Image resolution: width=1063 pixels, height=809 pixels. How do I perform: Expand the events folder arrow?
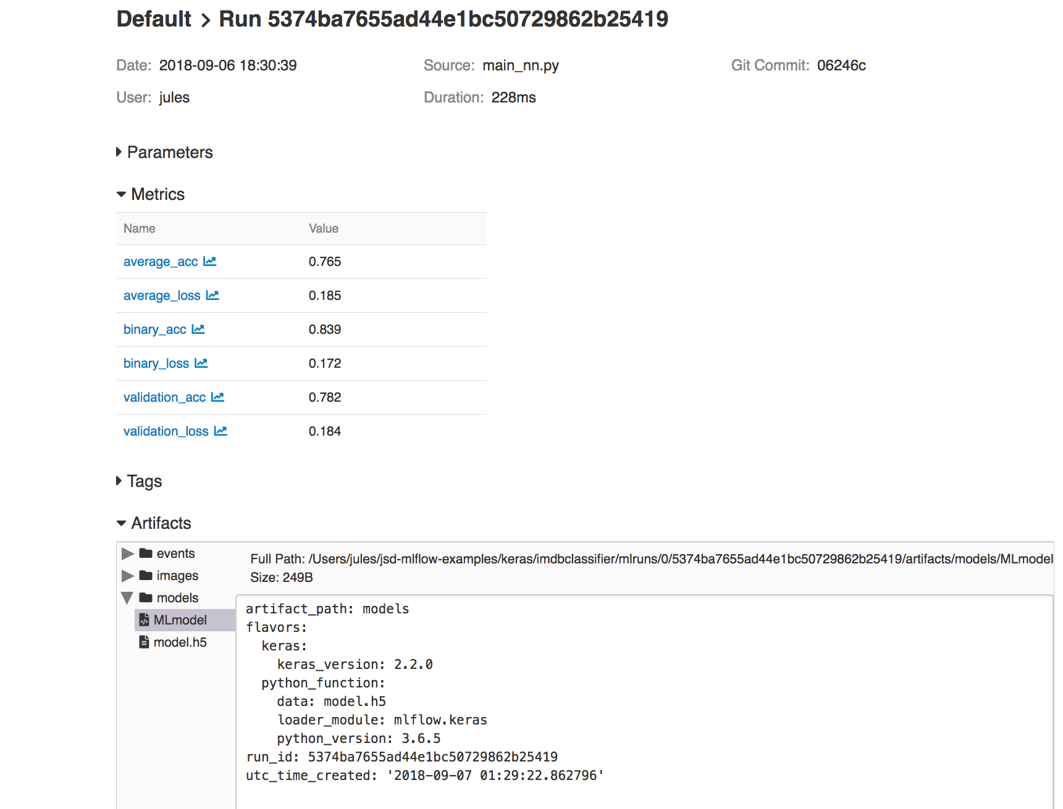pos(128,554)
